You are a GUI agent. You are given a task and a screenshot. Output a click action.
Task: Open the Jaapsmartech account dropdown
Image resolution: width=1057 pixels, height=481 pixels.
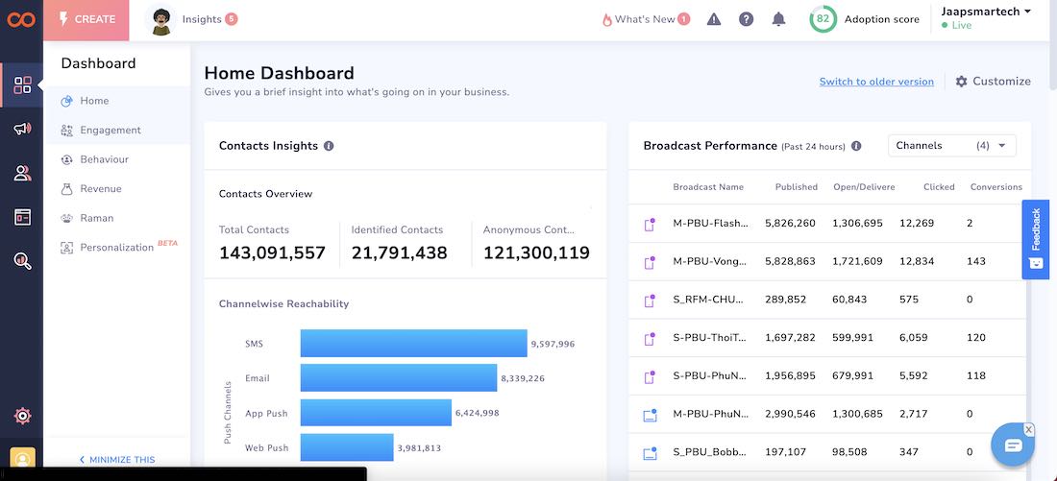pos(986,12)
